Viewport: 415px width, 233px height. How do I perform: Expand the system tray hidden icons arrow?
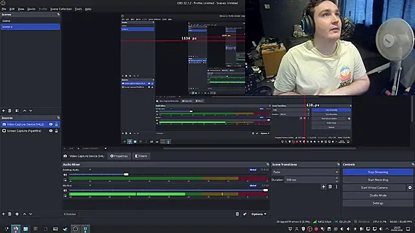[387, 229]
